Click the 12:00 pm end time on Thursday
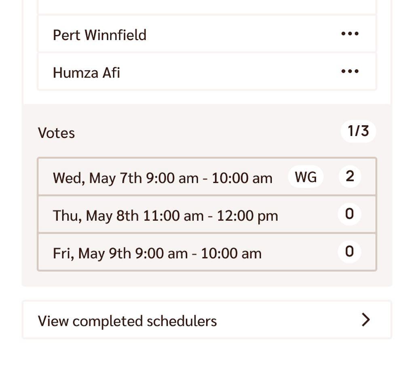414x376 pixels. click(248, 216)
